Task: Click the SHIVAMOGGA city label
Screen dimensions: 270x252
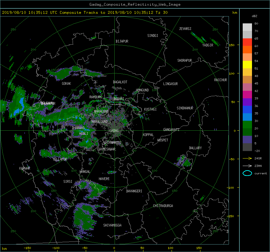Action: click(x=112, y=225)
